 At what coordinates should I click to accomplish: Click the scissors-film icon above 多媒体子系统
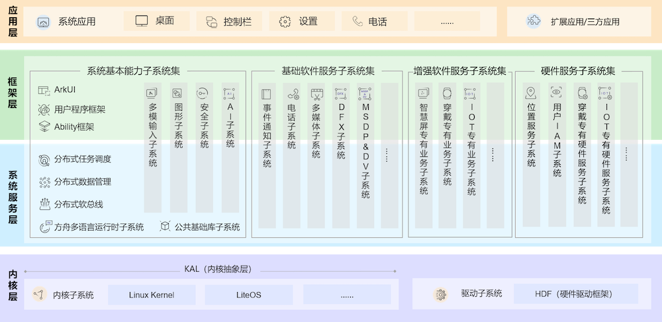pos(316,94)
